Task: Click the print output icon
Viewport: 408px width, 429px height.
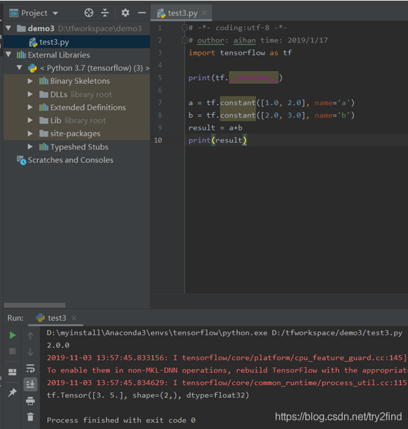Action: (30, 401)
